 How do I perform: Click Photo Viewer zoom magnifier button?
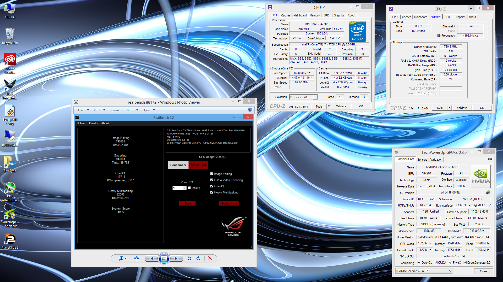point(122,258)
